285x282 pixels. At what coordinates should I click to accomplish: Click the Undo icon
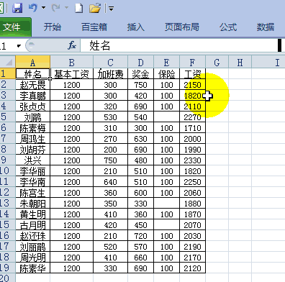point(32,8)
